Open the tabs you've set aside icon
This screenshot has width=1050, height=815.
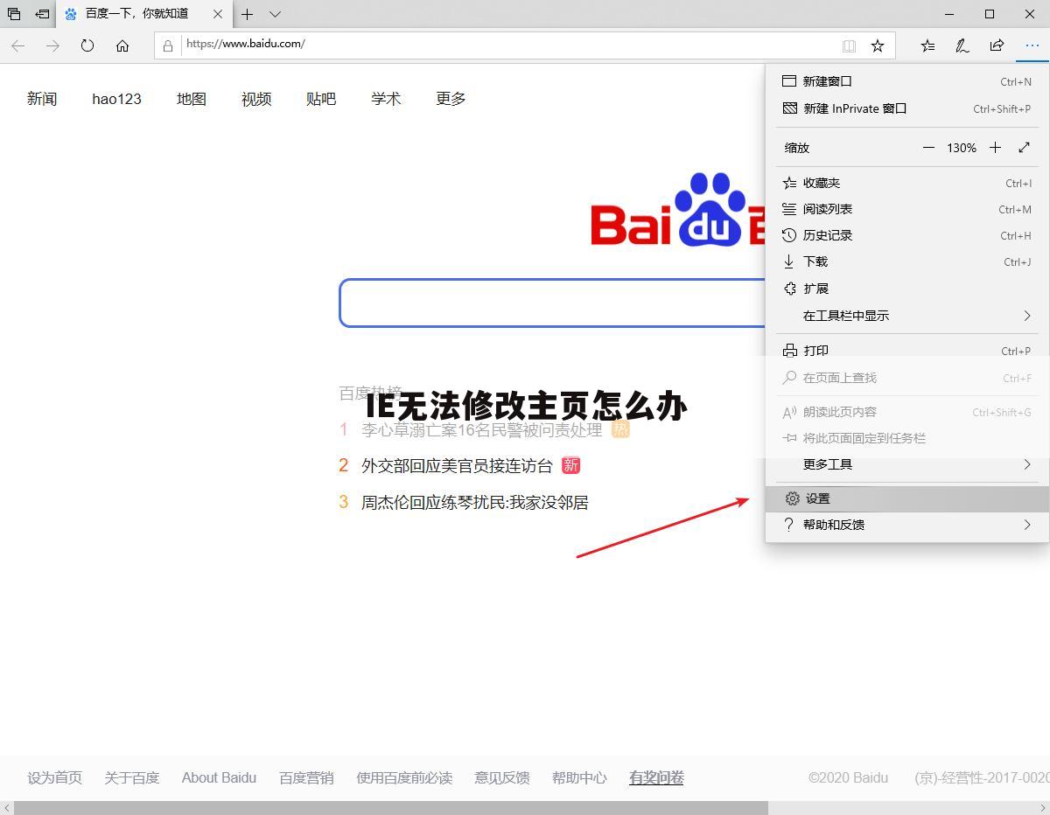[x=14, y=14]
